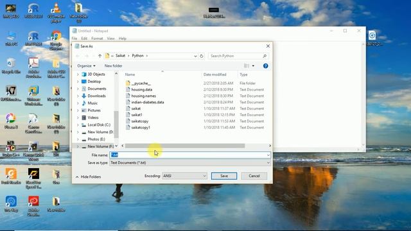Click the search magnifier icon
The image size is (411, 231).
[x=265, y=56]
